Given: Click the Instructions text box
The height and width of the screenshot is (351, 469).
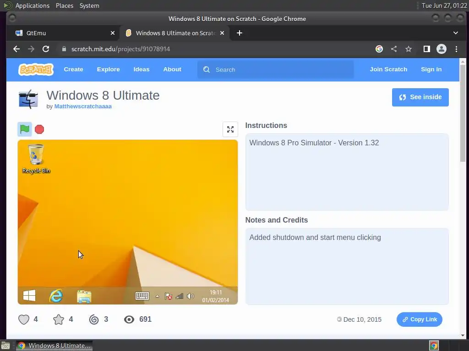Looking at the screenshot, I should coord(347,172).
